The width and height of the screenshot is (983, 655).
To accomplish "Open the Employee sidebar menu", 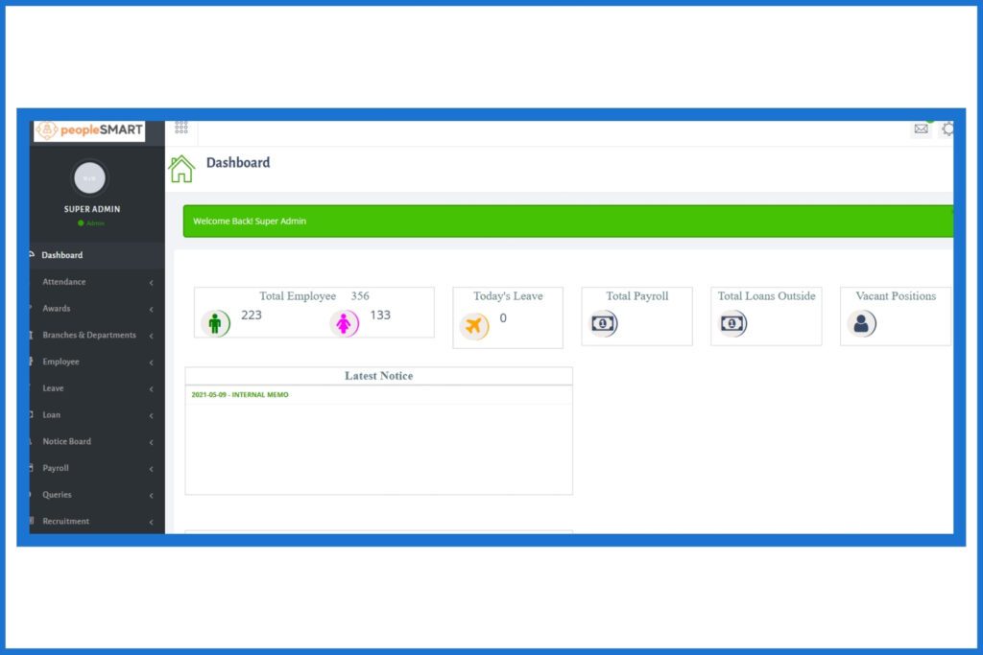I will click(x=61, y=363).
